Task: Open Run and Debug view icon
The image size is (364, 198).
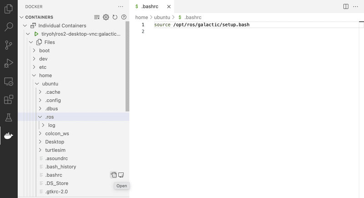Action: tap(9, 63)
